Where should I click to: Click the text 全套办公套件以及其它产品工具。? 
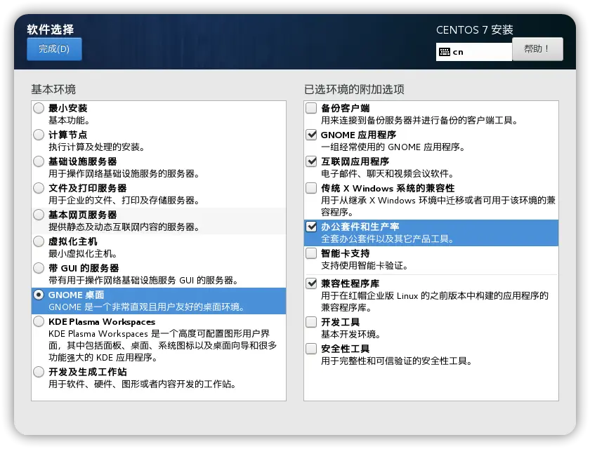pyautogui.click(x=388, y=239)
